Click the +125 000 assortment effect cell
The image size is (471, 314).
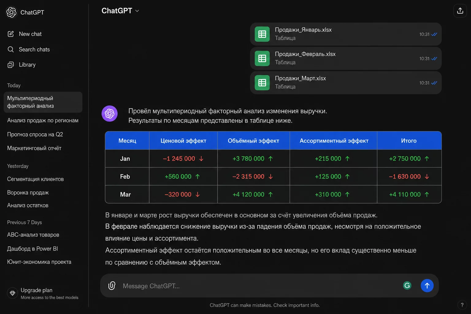pyautogui.click(x=334, y=177)
